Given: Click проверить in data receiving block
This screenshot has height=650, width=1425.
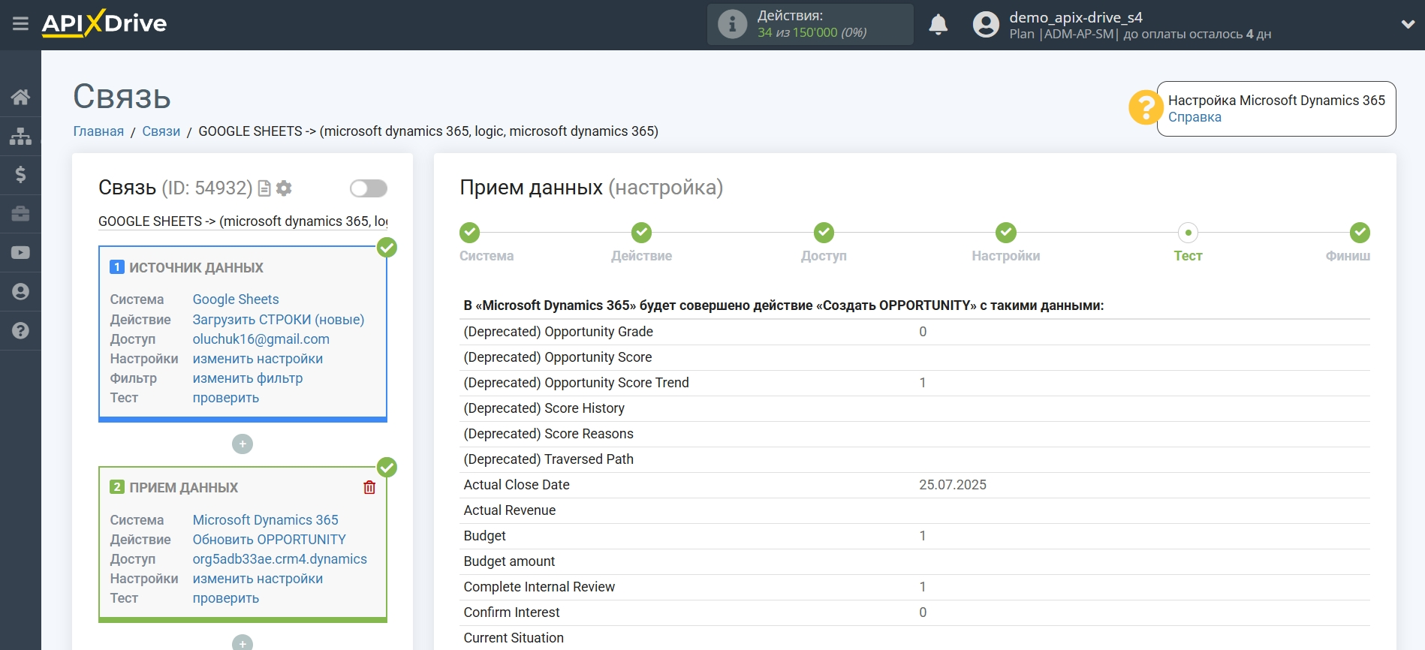Looking at the screenshot, I should coord(226,598).
